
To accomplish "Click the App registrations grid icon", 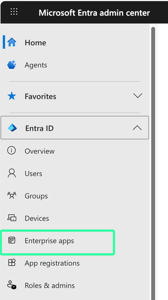I will coord(12,263).
